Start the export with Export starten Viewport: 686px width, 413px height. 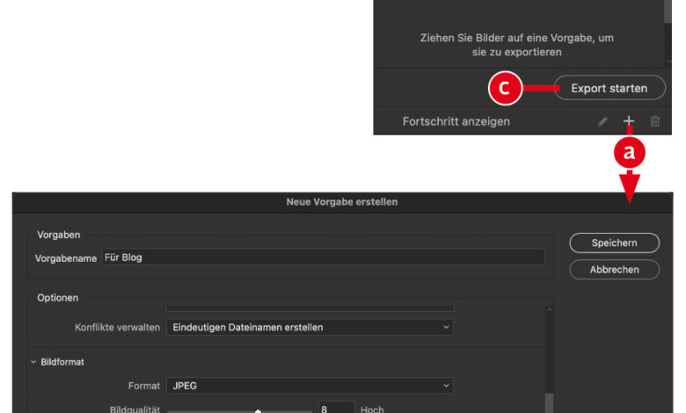point(609,88)
